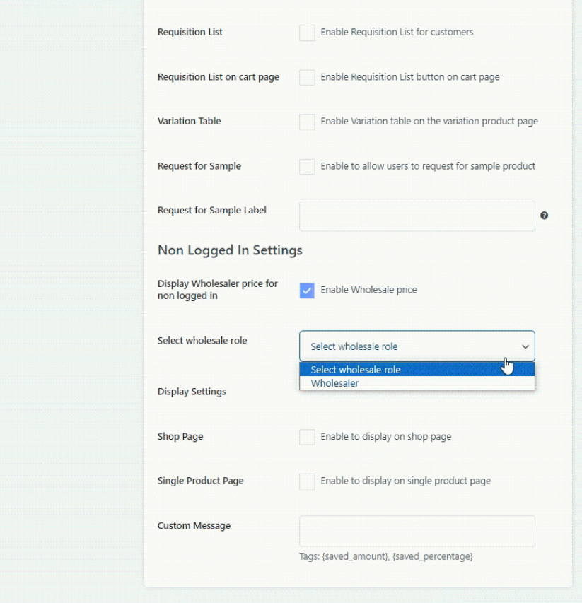Choose Wholesaler from the open dropdown list

[x=334, y=383]
